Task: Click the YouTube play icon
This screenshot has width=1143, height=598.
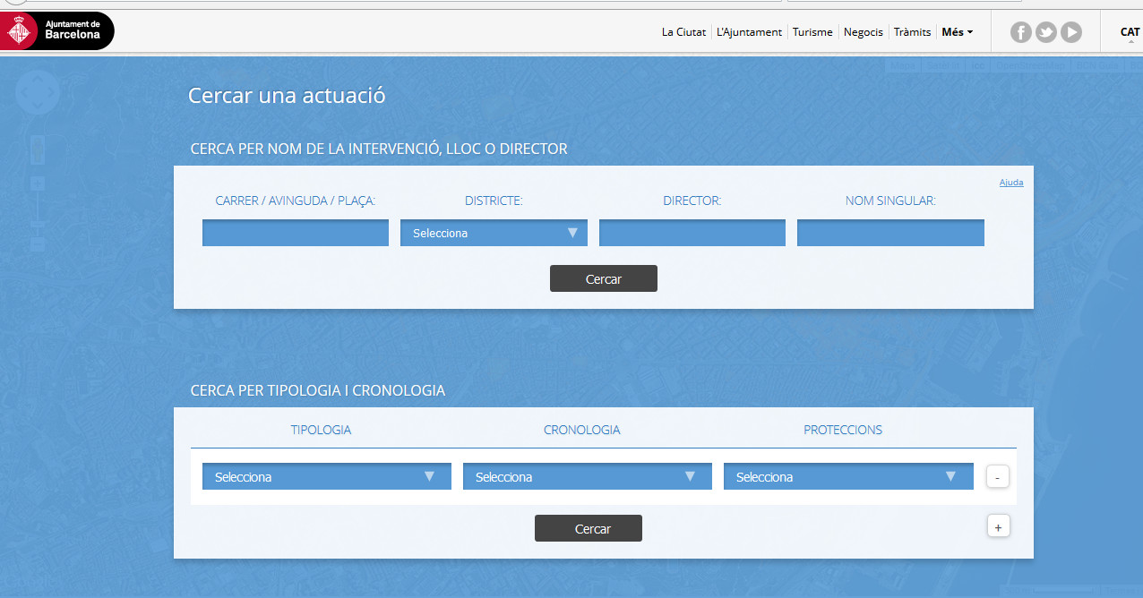Action: (x=1071, y=32)
